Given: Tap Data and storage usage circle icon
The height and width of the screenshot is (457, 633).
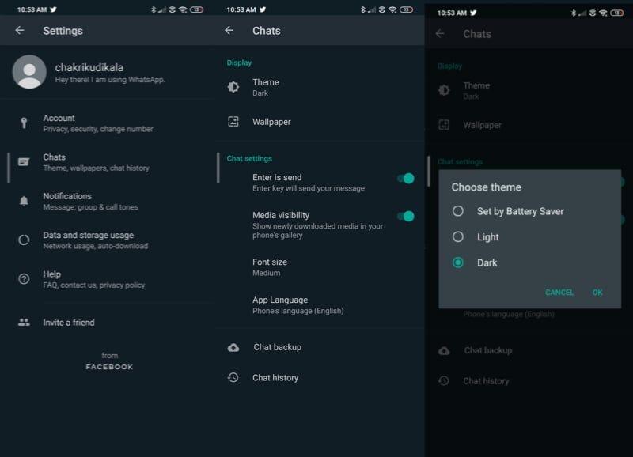Looking at the screenshot, I should tap(24, 240).
